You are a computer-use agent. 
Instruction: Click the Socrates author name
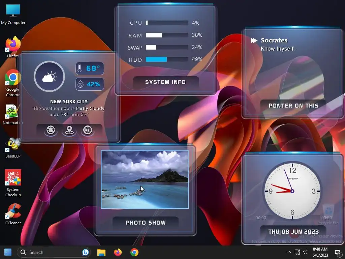pyautogui.click(x=274, y=40)
